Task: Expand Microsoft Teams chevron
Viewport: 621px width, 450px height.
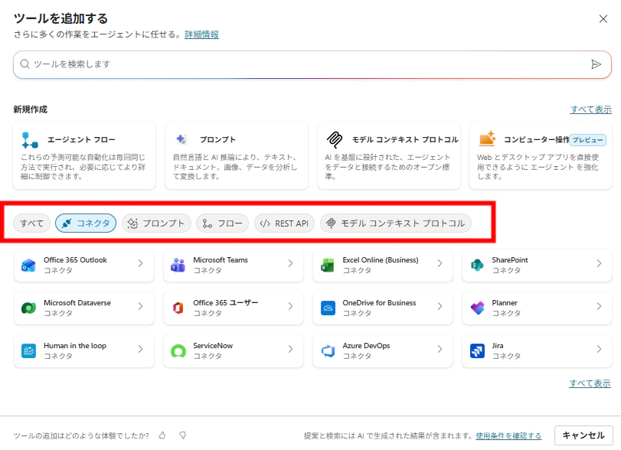Action: 290,263
